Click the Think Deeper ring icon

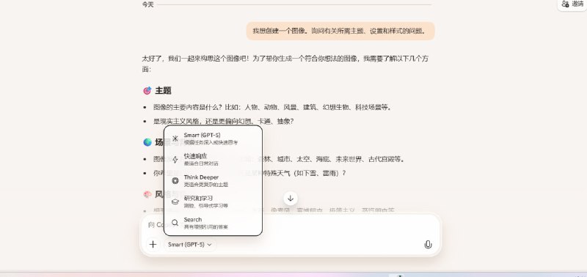pos(175,180)
